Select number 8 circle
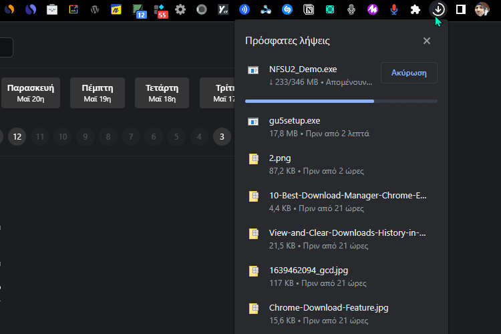The height and width of the screenshot is (334, 501). pos(108,137)
